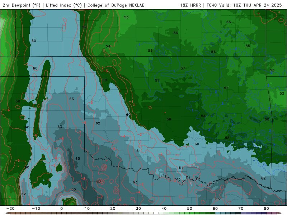Screen dimensions: 287x215
Task: Click the 10 label on the color scale
Action: click(x=87, y=209)
